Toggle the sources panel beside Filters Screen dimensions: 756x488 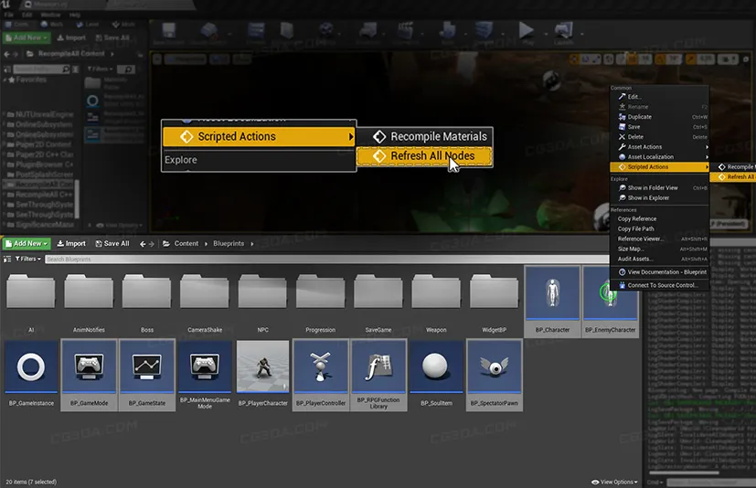pos(7,259)
